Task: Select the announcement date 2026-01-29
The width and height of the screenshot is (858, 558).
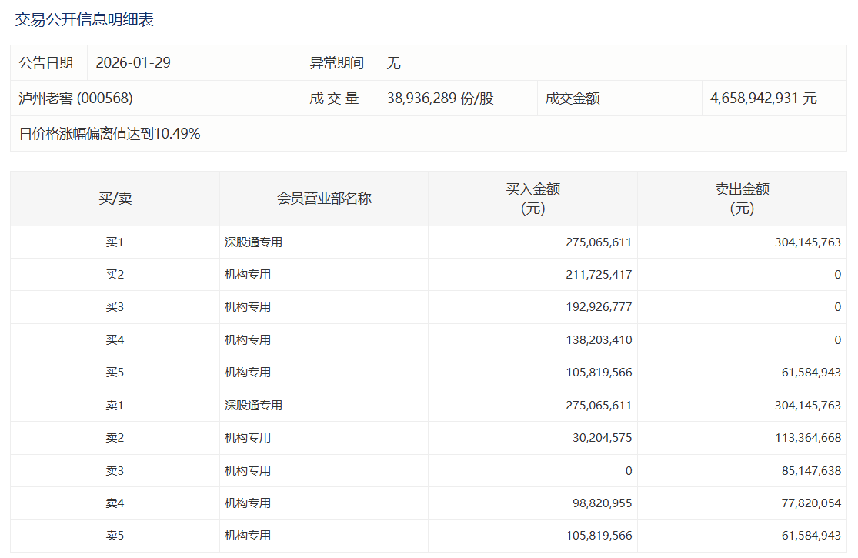Action: [133, 63]
